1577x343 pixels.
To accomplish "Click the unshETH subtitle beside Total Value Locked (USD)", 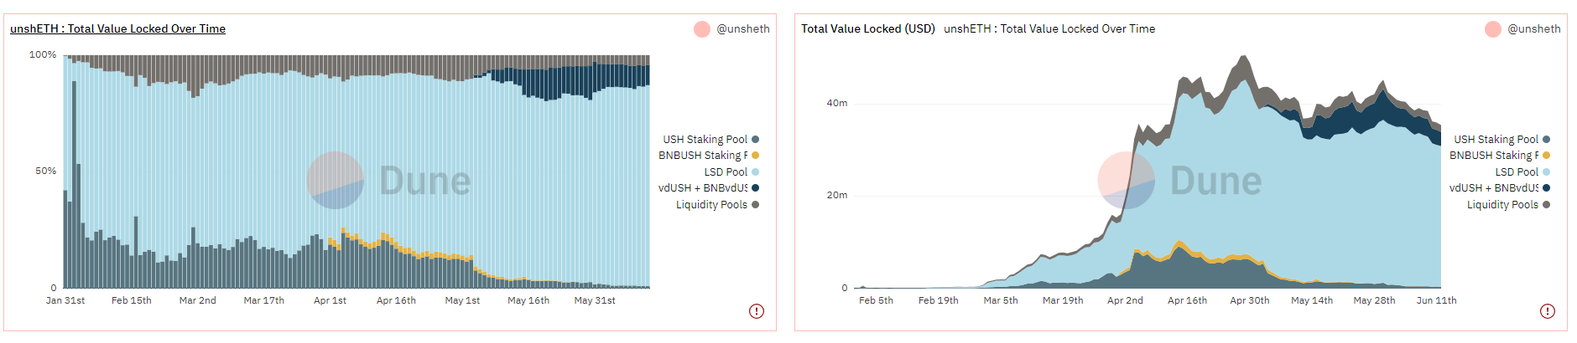I will pos(1049,29).
